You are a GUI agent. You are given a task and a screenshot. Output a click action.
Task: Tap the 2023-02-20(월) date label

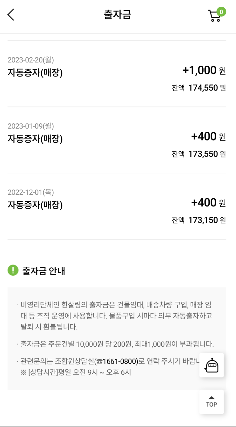click(x=31, y=60)
